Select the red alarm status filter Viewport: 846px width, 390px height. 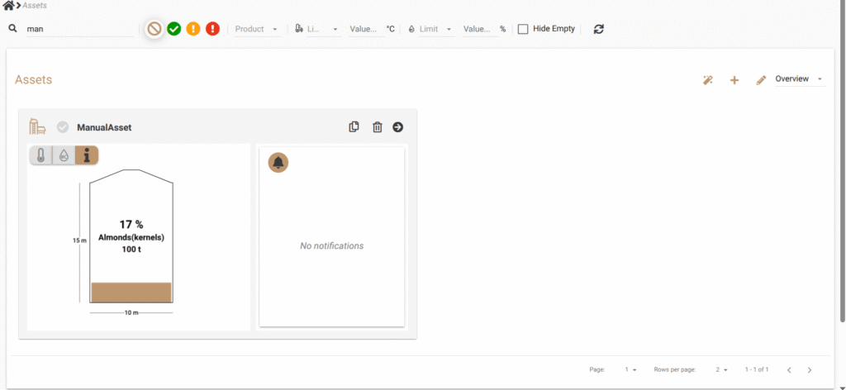click(212, 29)
